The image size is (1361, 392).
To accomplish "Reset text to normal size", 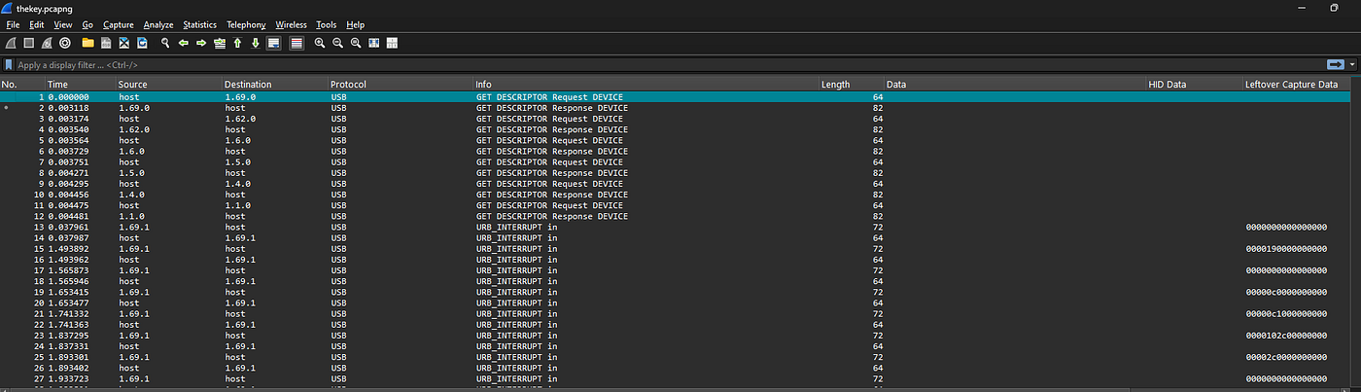I will click(x=356, y=43).
